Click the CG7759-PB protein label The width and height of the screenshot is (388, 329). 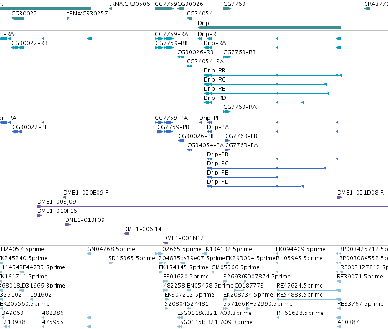point(173,127)
